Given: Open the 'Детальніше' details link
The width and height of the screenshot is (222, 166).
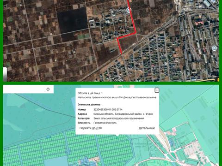Looking at the screenshot, I should pyautogui.click(x=147, y=128).
